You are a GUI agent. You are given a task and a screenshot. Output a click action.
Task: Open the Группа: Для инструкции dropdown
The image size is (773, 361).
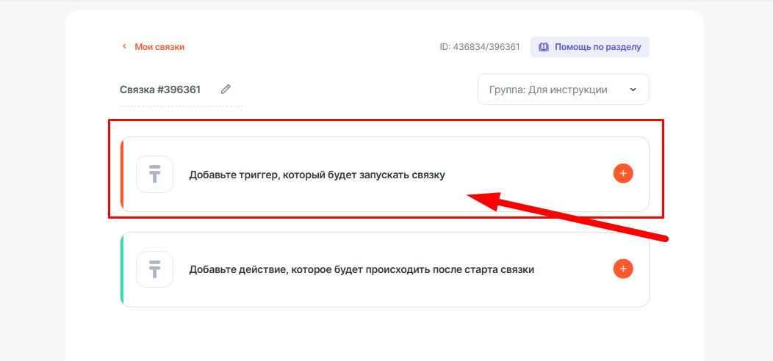pos(547,90)
